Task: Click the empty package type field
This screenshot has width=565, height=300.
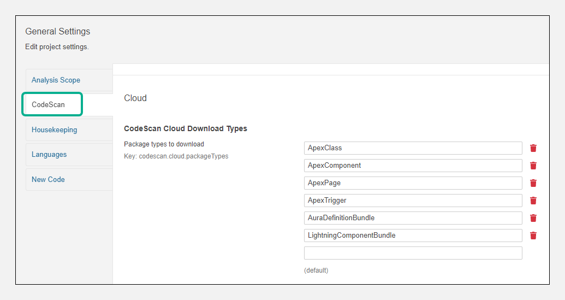Action: pyautogui.click(x=413, y=253)
